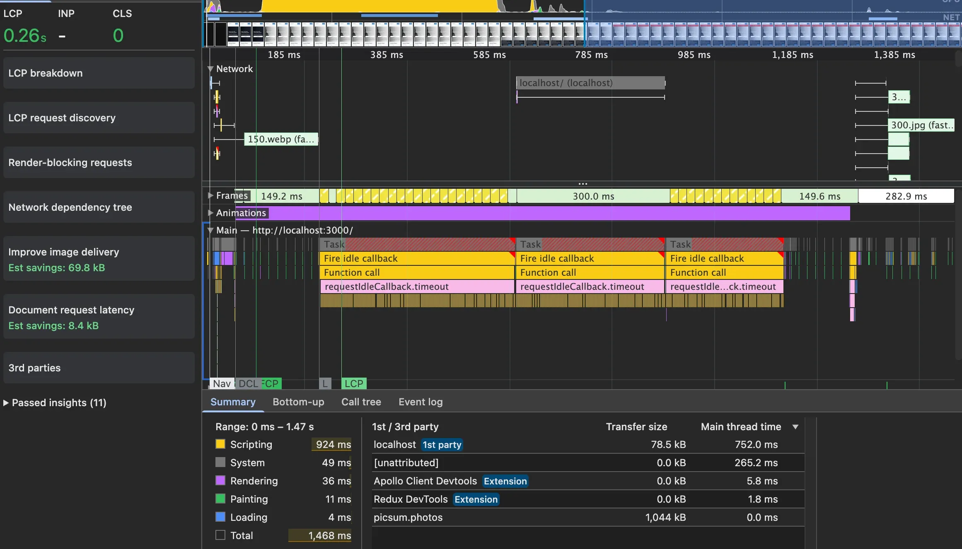
Task: Click the Total legend box
Action: click(220, 535)
